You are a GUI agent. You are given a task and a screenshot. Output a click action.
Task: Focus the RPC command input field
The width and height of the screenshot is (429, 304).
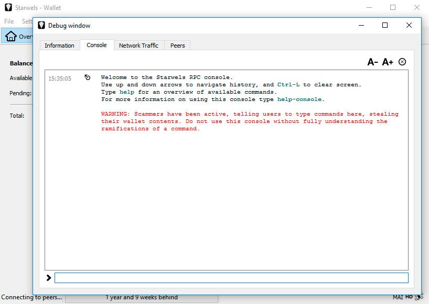(x=231, y=278)
